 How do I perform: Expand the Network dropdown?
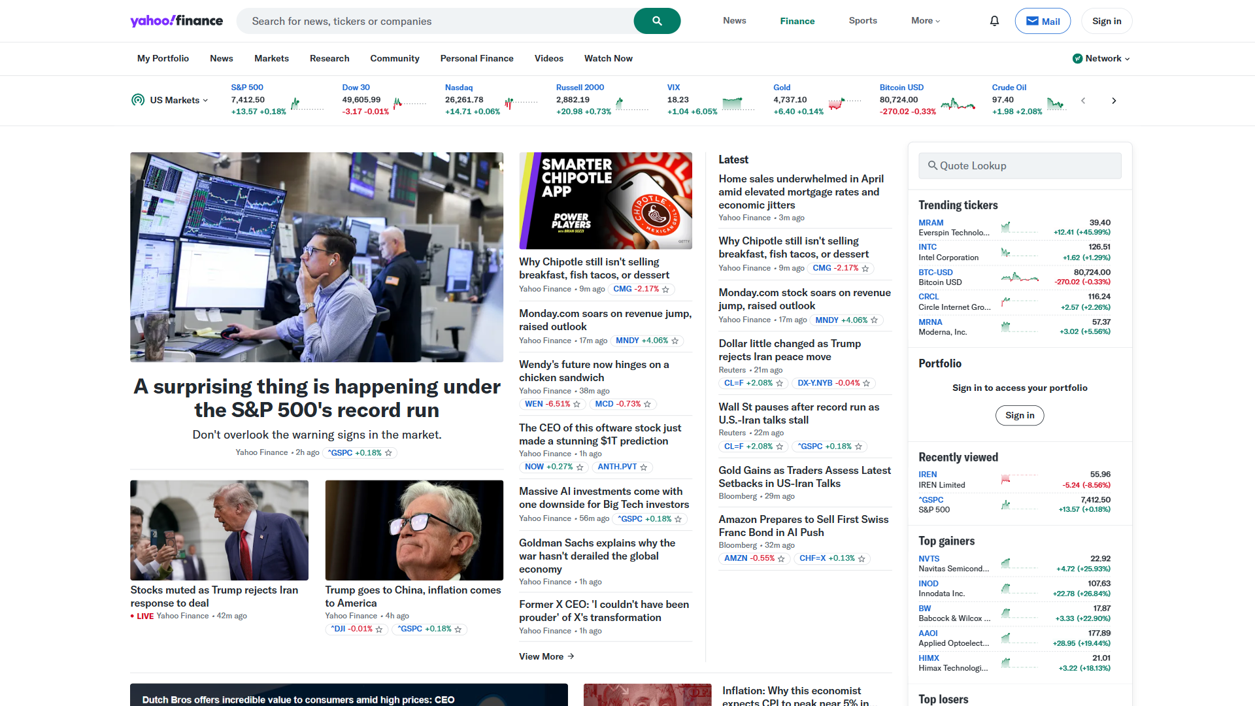point(1107,59)
